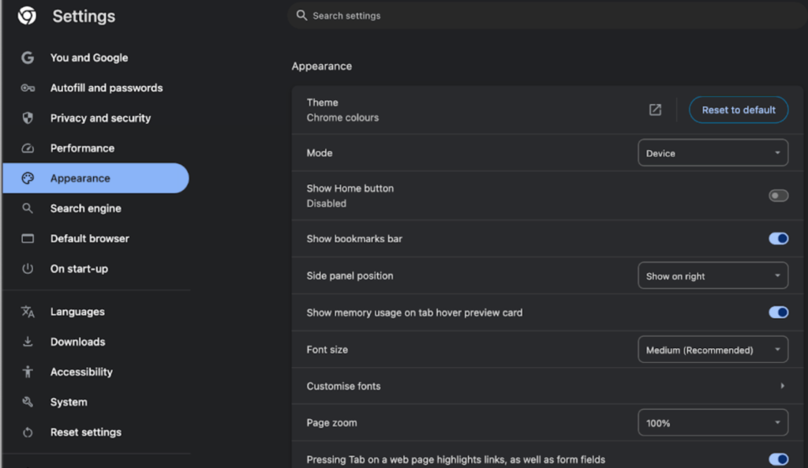808x468 pixels.
Task: Toggle the Show Home button switch
Action: tap(778, 196)
